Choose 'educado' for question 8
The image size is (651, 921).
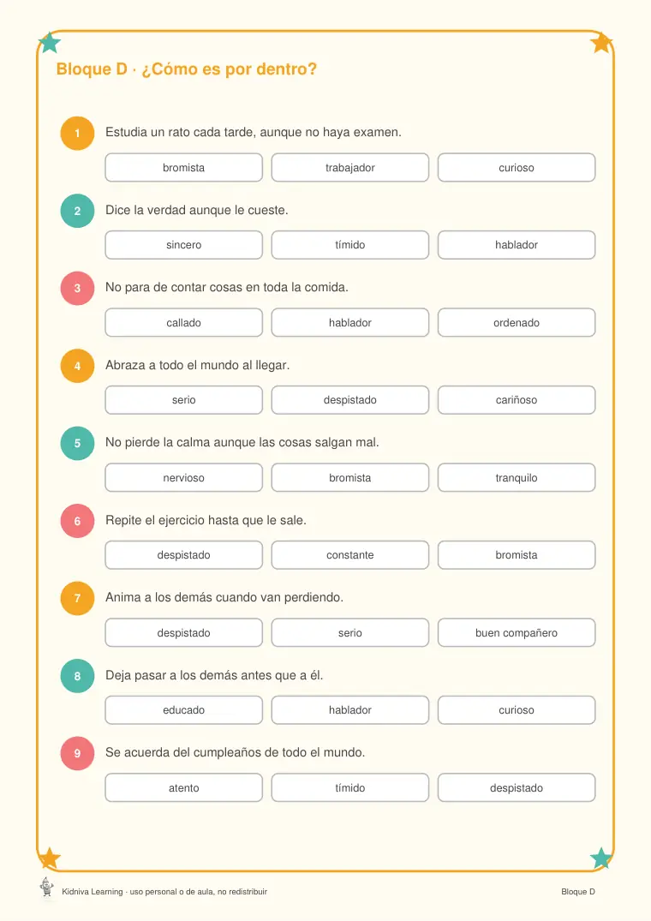(183, 710)
